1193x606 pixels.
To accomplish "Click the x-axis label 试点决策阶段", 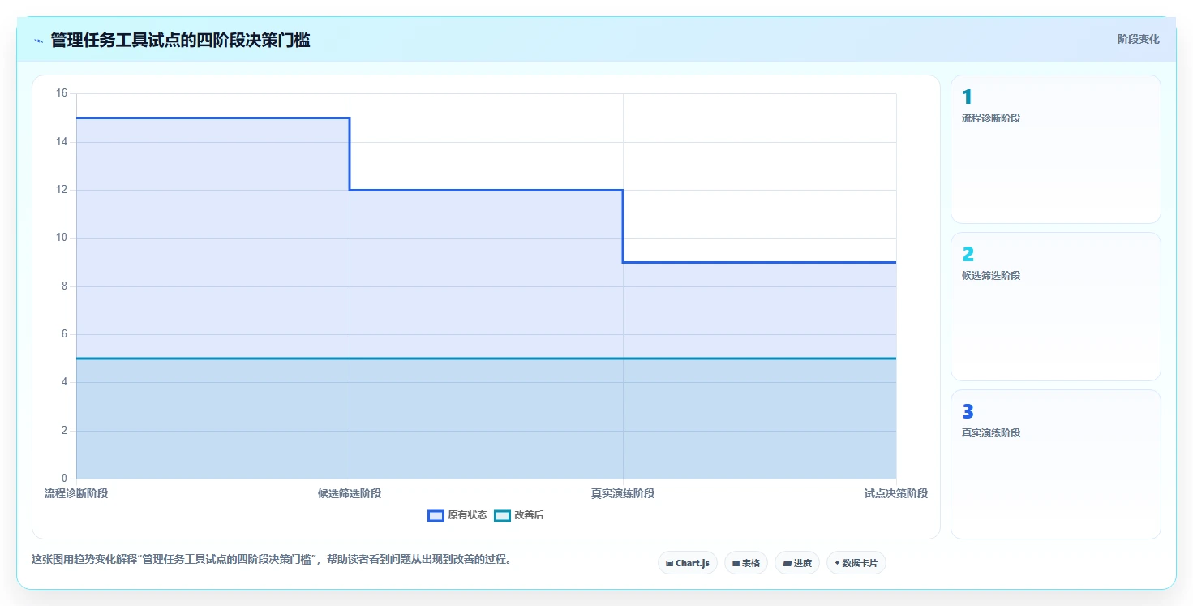I will [x=896, y=493].
